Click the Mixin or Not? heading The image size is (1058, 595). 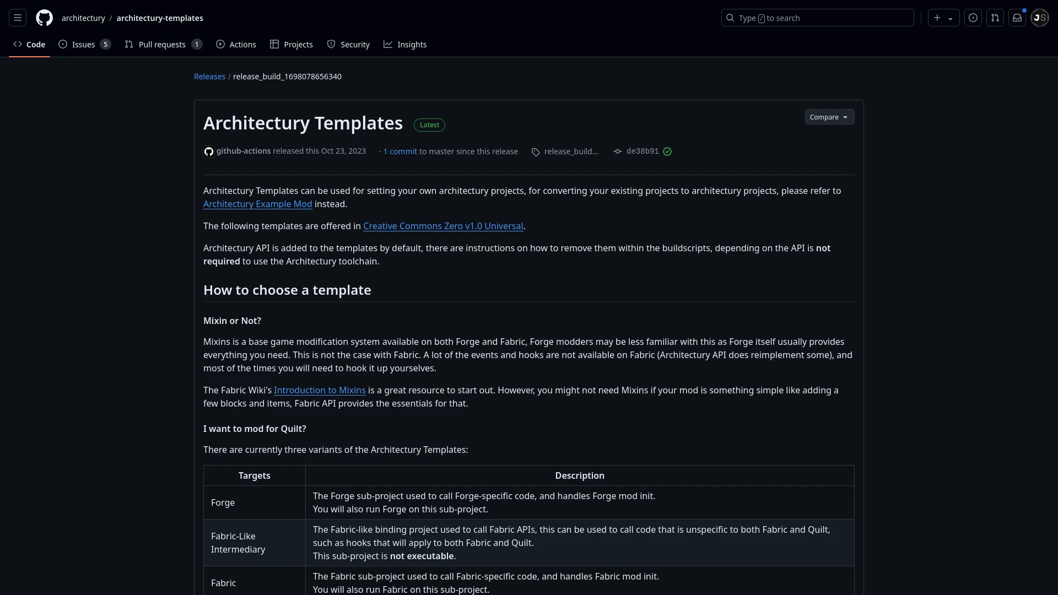coord(232,321)
